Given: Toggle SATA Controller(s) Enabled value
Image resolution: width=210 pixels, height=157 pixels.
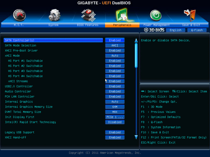Looking at the screenshot, I should point(115,40).
